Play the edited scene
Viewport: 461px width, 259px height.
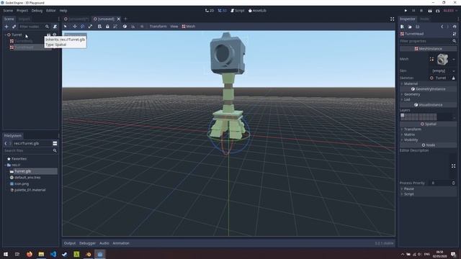click(x=430, y=11)
